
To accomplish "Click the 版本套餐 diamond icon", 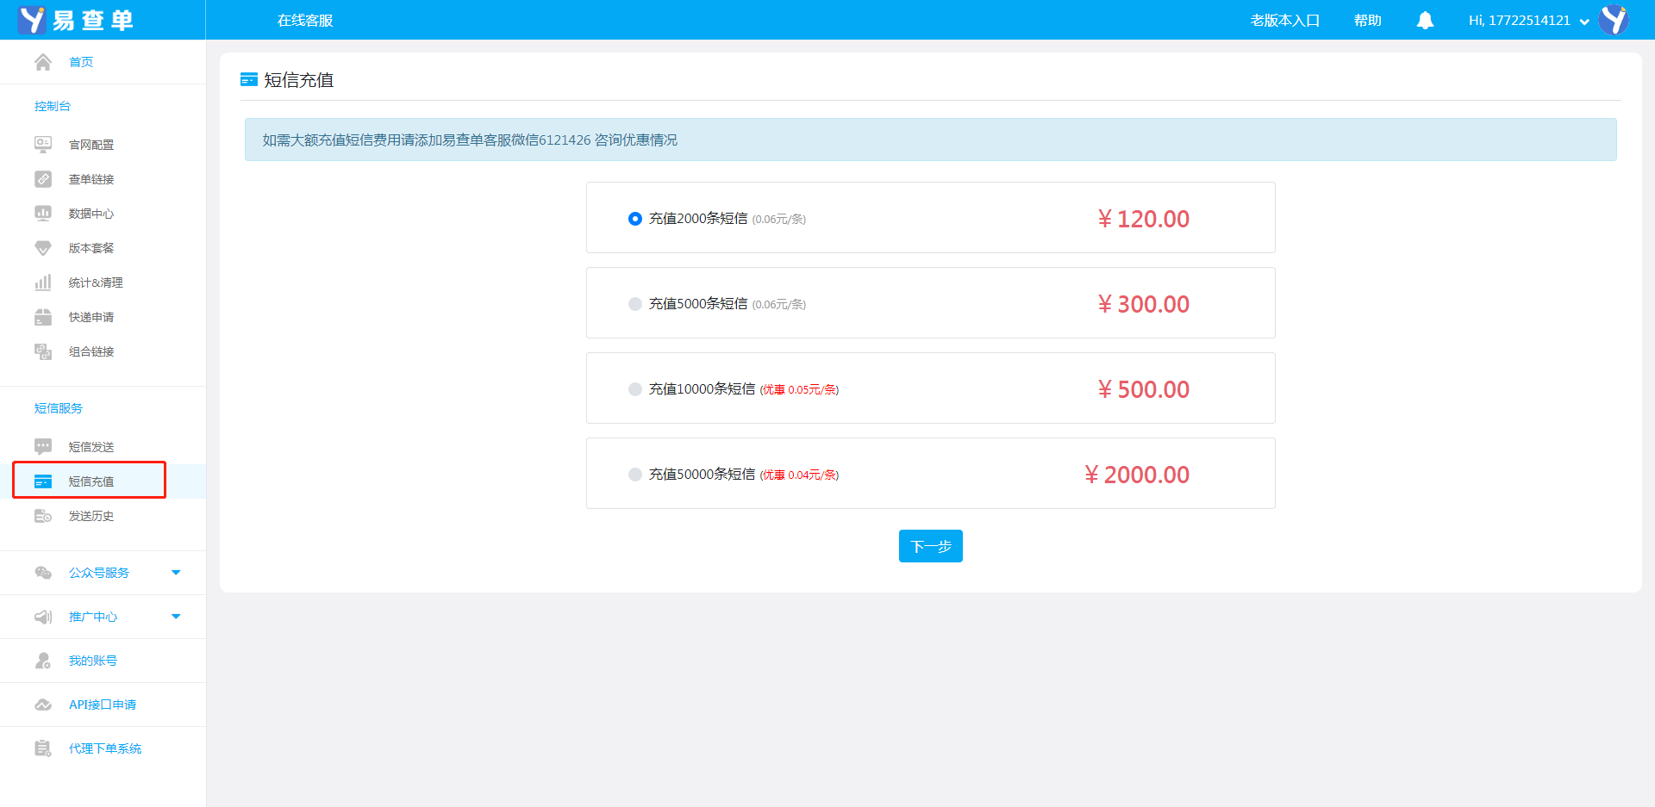I will 43,248.
